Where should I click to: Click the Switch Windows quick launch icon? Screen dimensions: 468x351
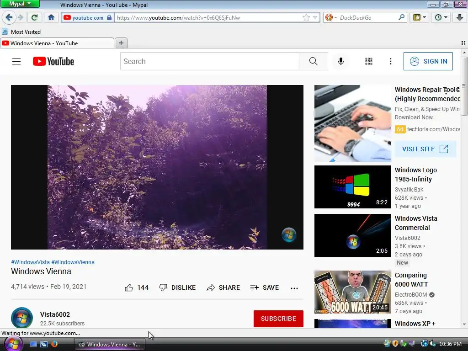pyautogui.click(x=44, y=344)
